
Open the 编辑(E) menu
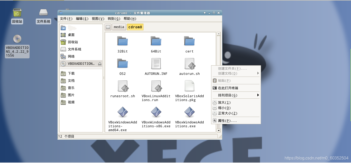(x=82, y=19)
